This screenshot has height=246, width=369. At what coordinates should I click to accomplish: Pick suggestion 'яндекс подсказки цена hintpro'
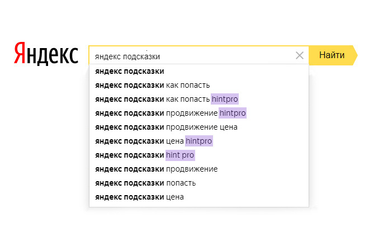pos(199,141)
